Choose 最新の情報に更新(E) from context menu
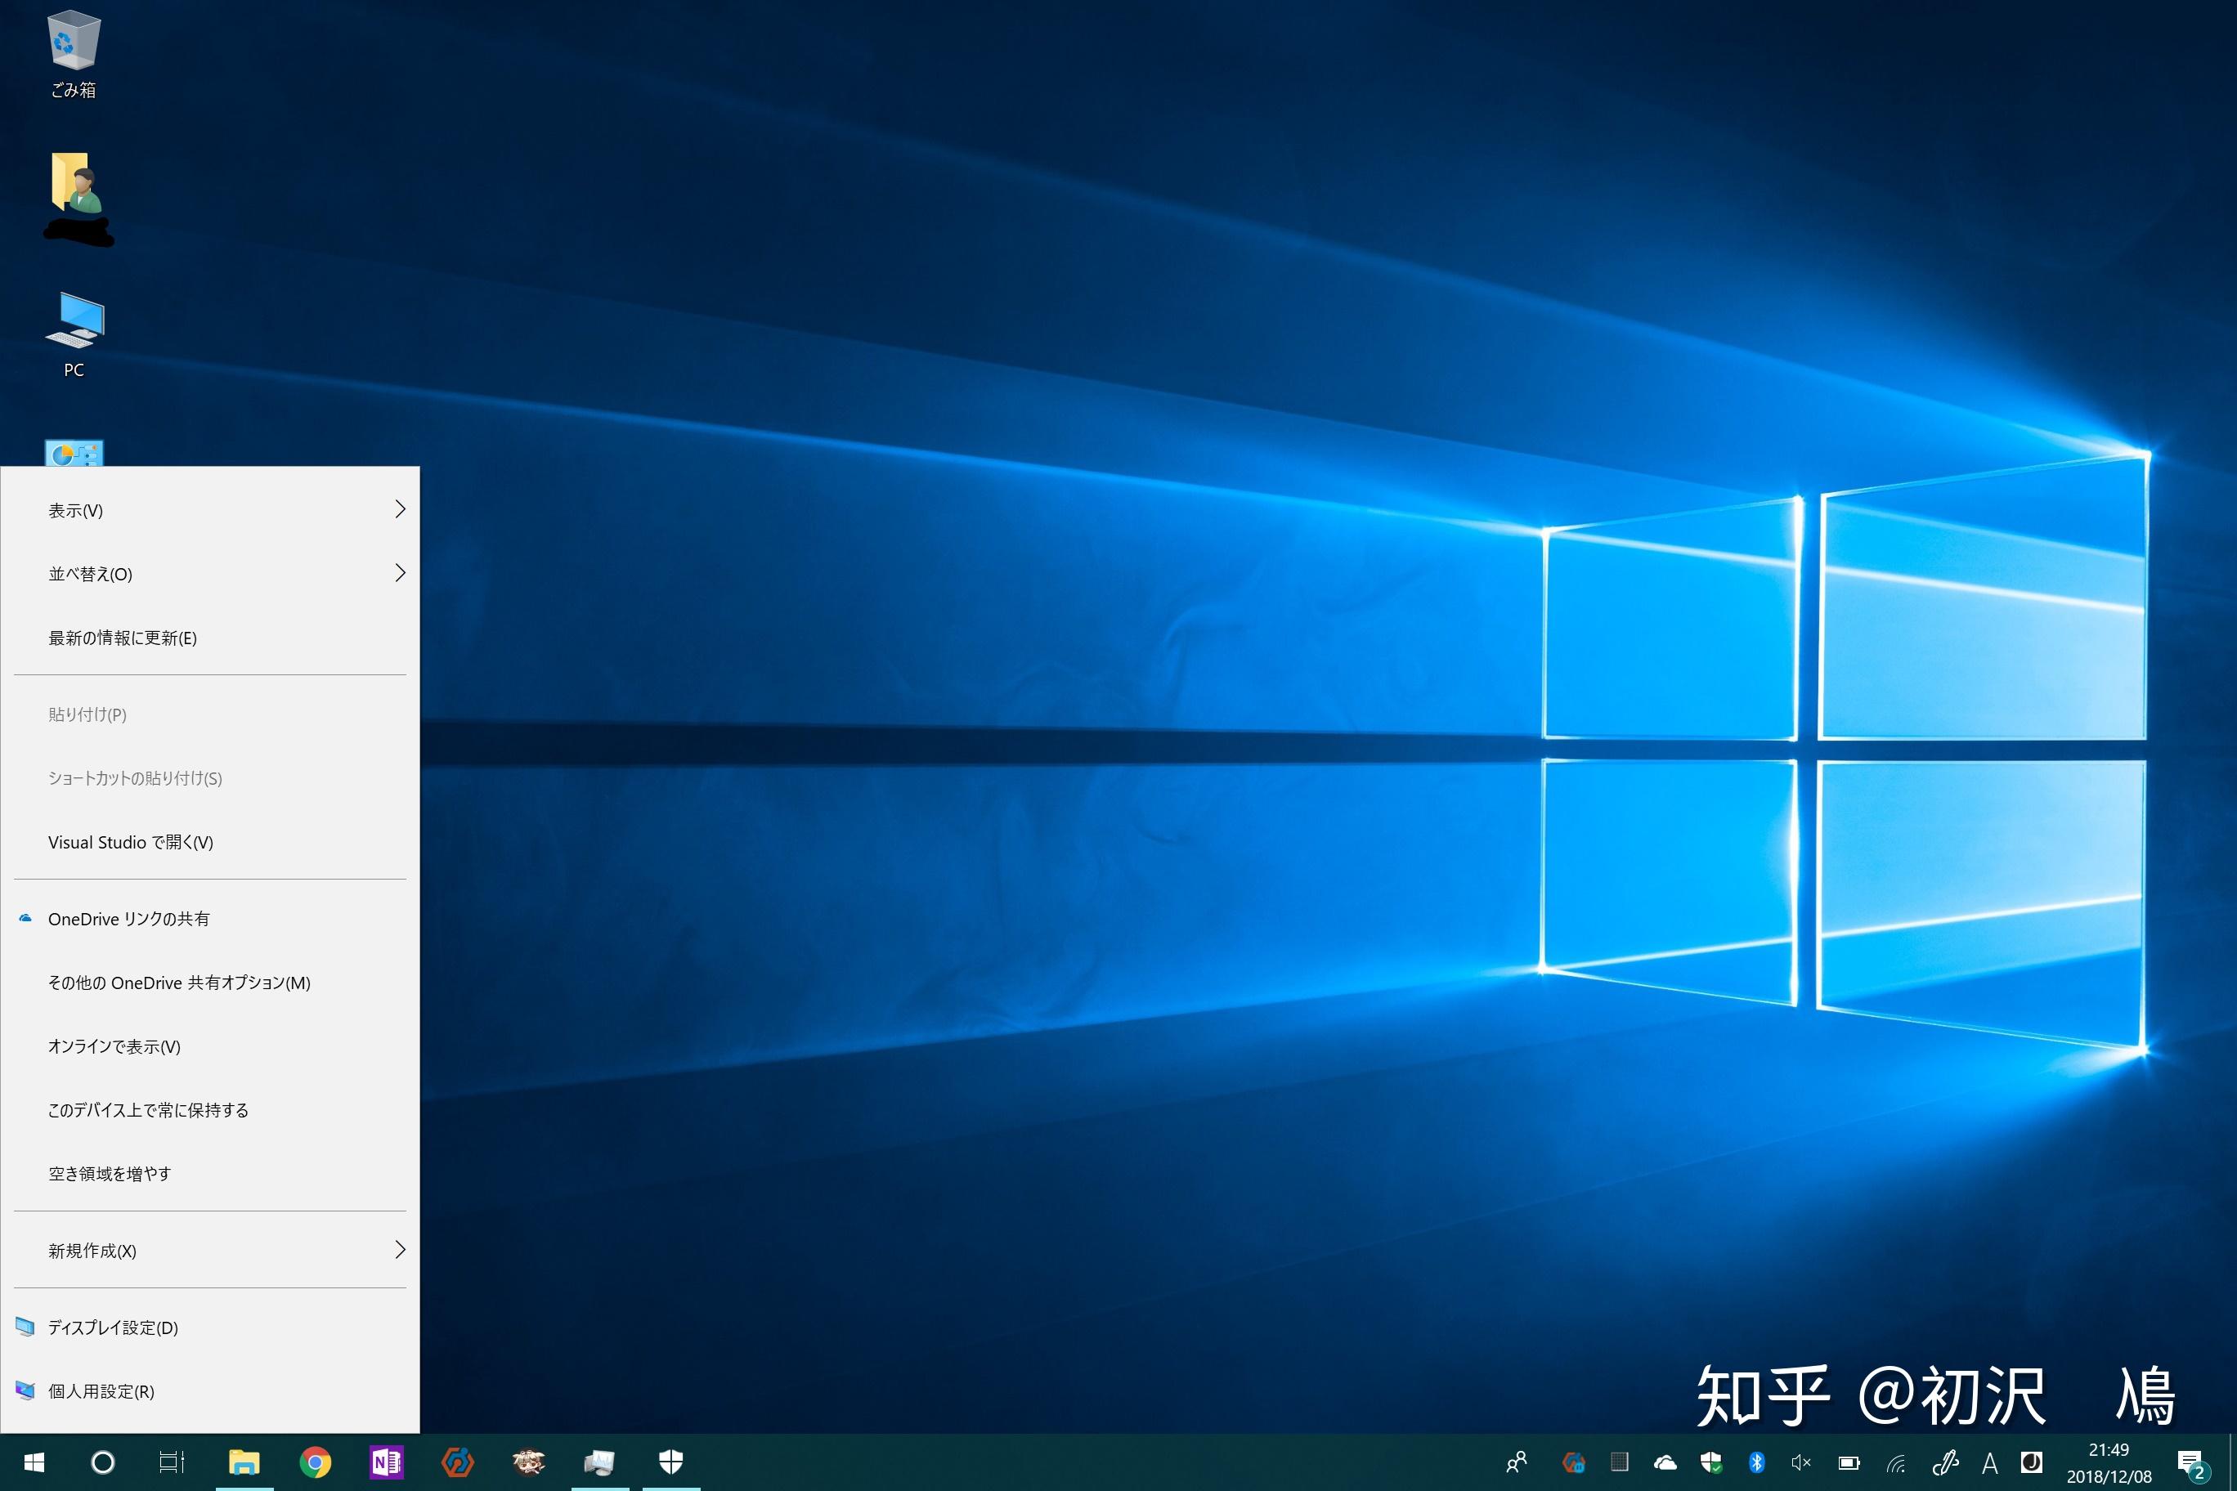Image resolution: width=2237 pixels, height=1491 pixels. pos(210,637)
